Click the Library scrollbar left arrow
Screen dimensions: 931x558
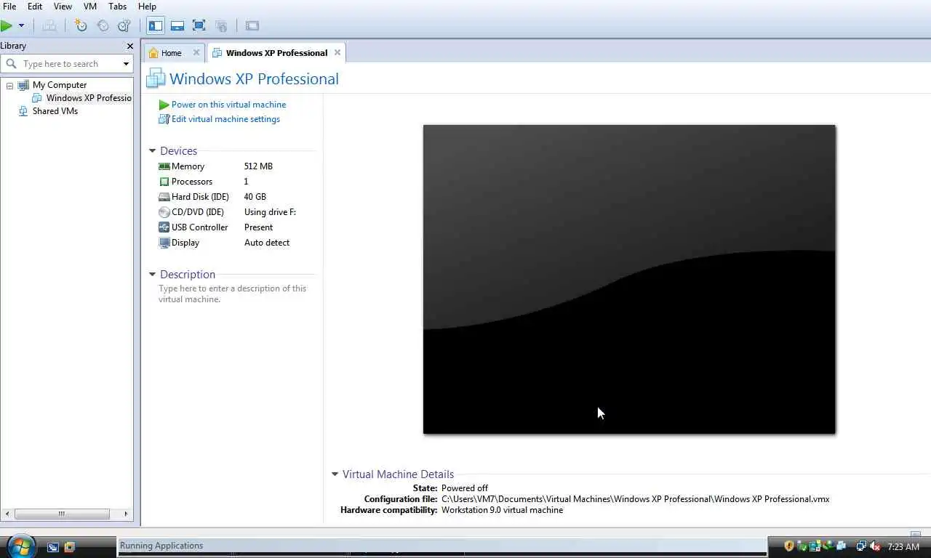pyautogui.click(x=6, y=514)
